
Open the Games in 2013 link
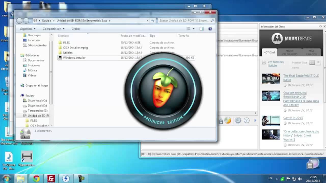pos(293,118)
